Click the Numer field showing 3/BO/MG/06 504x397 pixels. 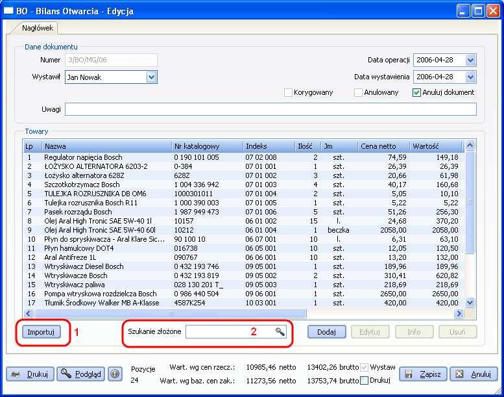(111, 60)
